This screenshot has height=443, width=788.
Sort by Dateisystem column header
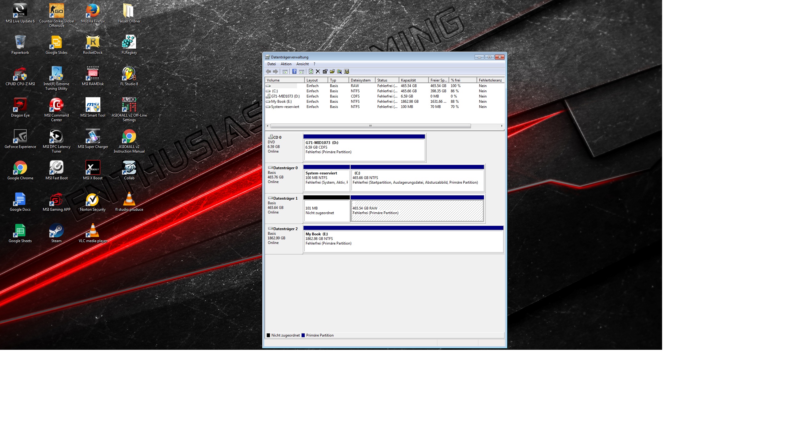point(361,80)
